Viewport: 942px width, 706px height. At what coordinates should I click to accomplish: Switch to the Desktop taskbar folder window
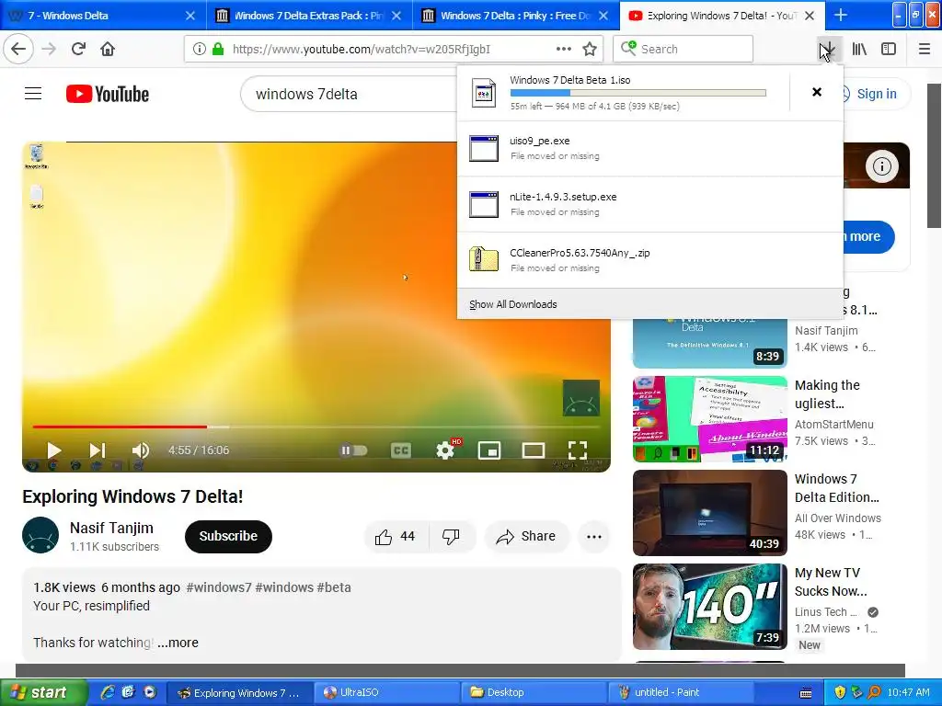point(534,692)
